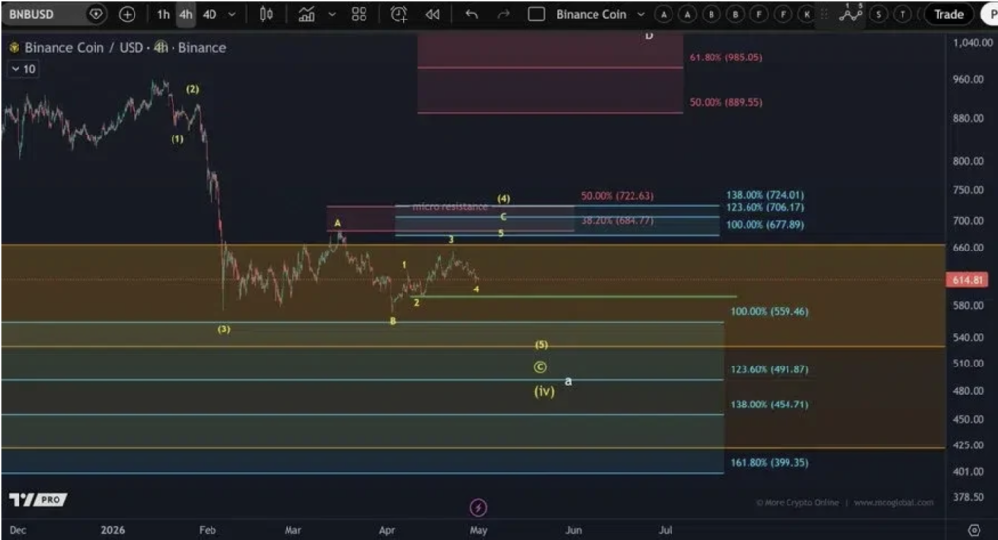This screenshot has height=540, width=998.
Task: Open chart settings gear at bottom right
Action: (974, 530)
